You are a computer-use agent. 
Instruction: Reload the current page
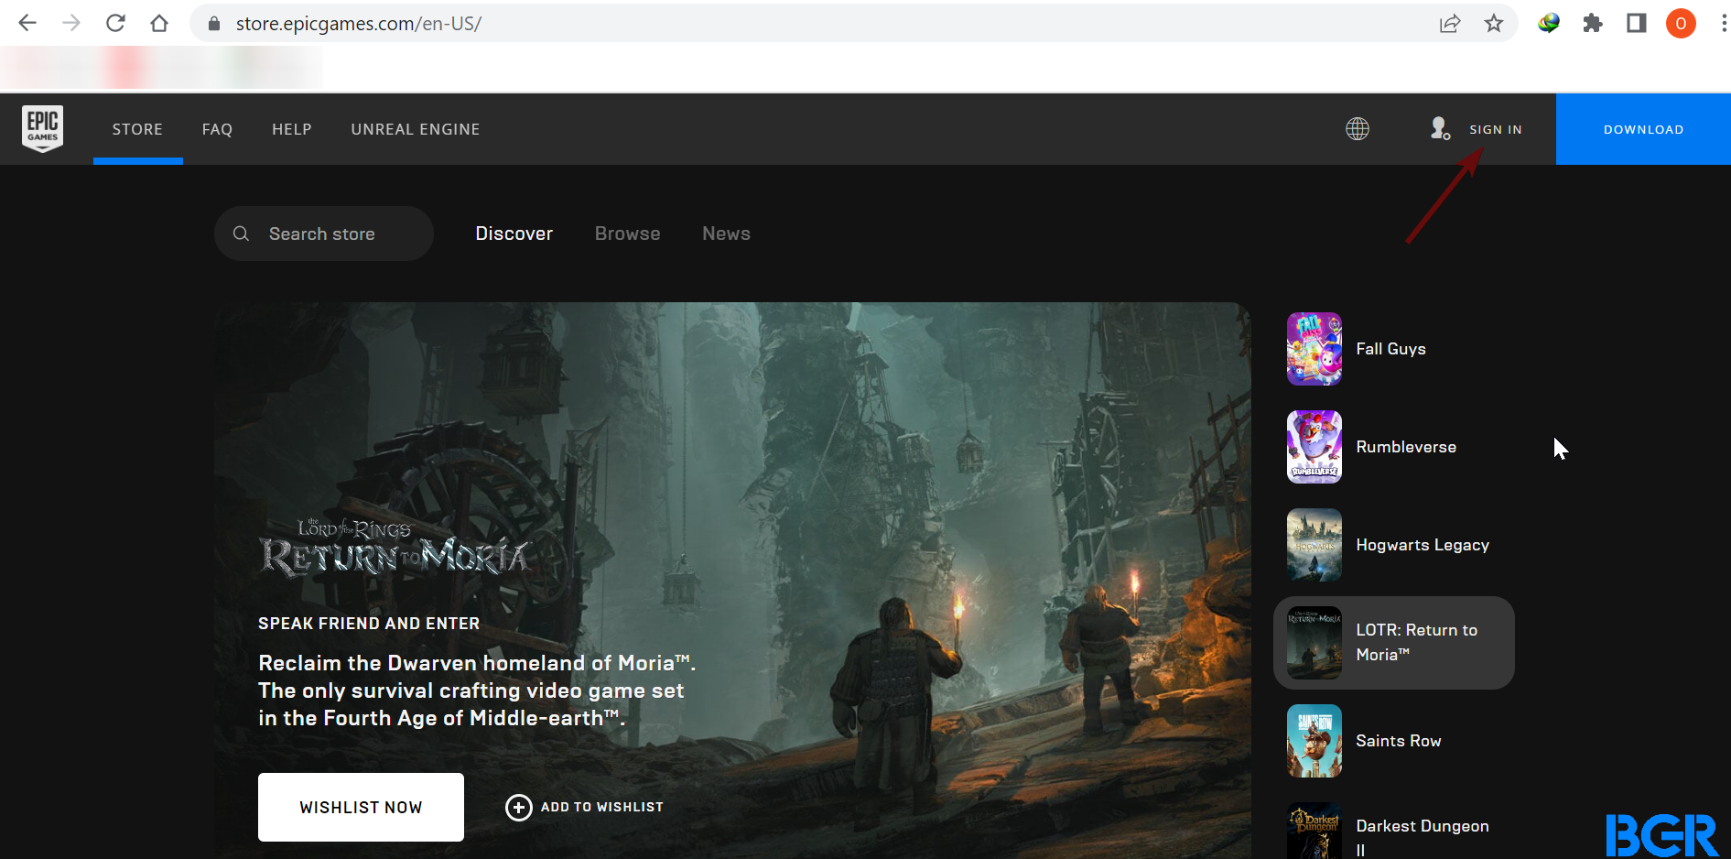coord(115,23)
